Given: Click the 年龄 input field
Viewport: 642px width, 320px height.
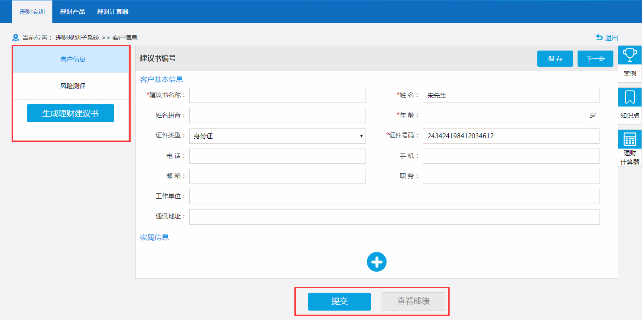Looking at the screenshot, I should (503, 115).
